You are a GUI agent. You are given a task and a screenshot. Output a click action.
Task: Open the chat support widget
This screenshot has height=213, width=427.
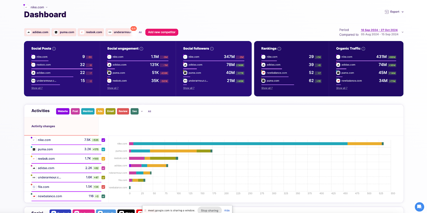[419, 207]
